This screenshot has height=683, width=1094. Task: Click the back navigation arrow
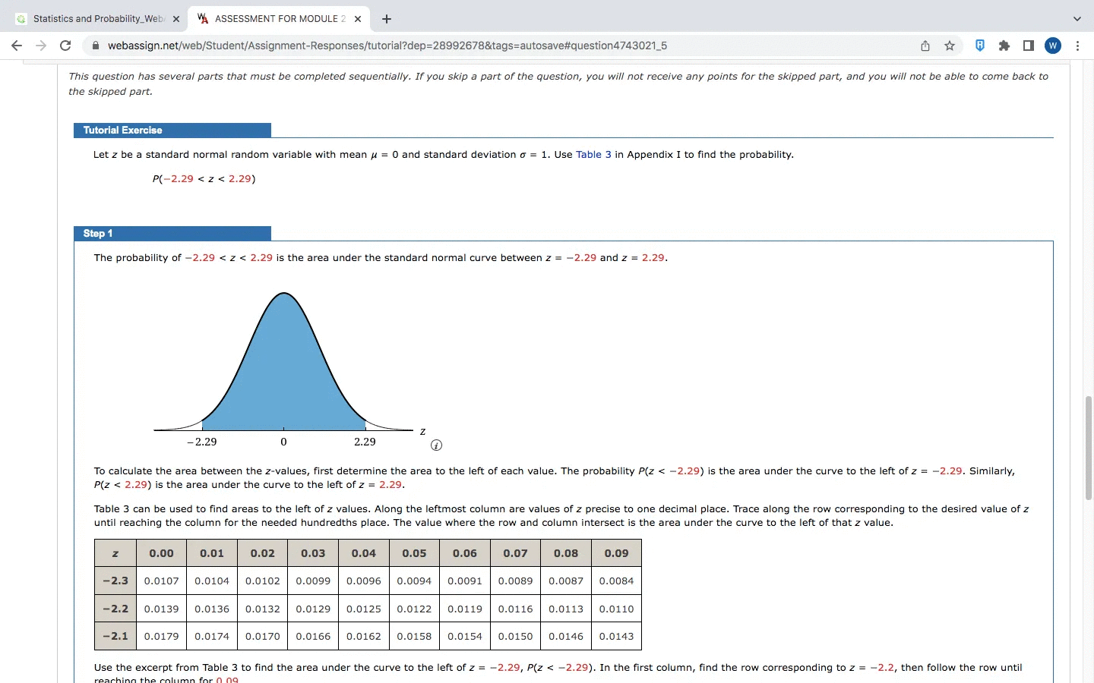(17, 46)
